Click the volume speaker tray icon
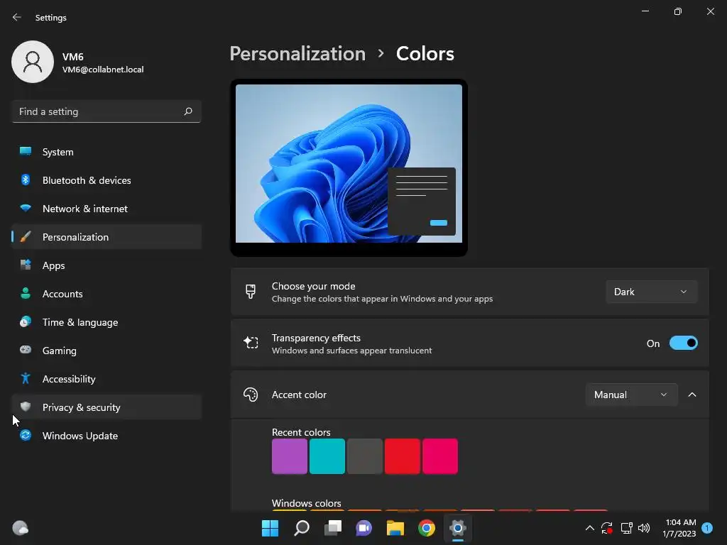This screenshot has height=545, width=727. (644, 528)
